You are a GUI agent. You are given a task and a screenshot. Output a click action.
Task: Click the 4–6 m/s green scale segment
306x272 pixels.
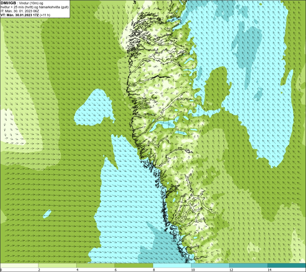coord(95,265)
